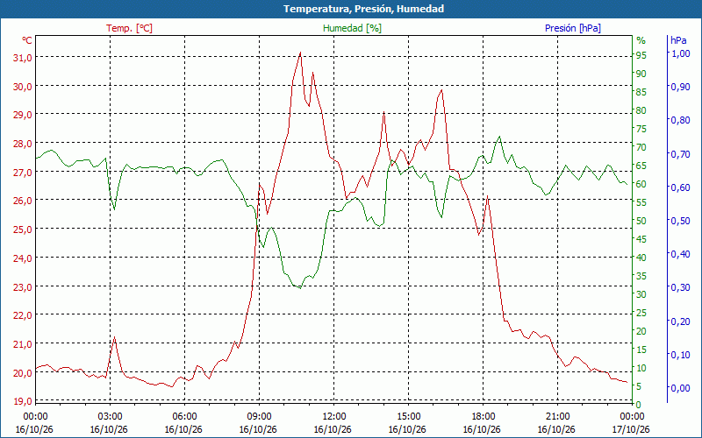Screen dimensions: 702x438
Task: Click the 09:00 time axis marker
Action: click(258, 417)
